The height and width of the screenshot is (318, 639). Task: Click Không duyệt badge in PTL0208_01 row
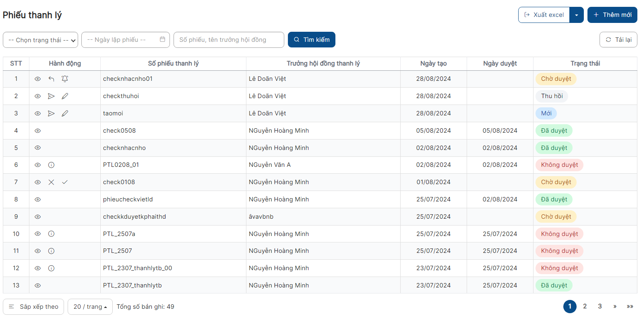560,165
